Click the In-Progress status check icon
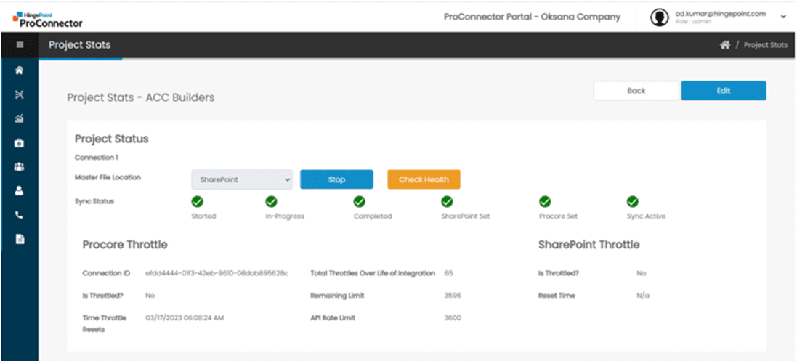 [272, 202]
